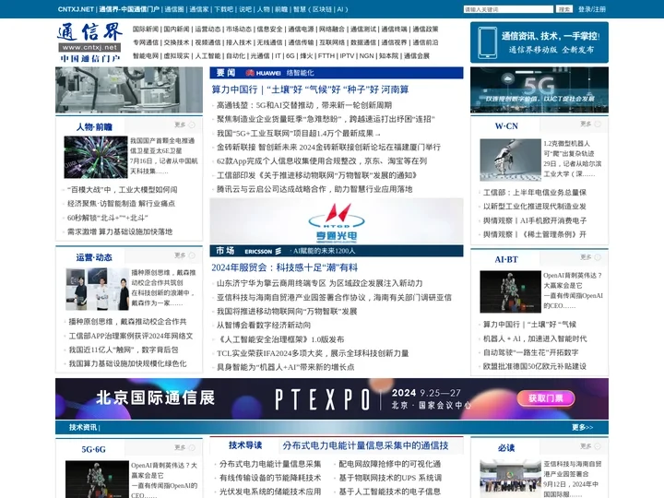664x498 pixels.
Task: Open 下载吧 top menu item
Action: [223, 9]
